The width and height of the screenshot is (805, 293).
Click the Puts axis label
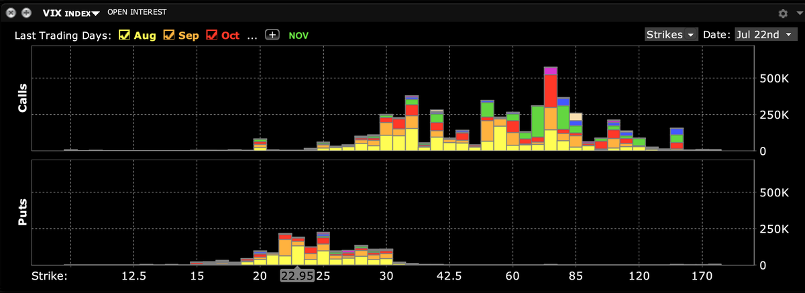22,212
